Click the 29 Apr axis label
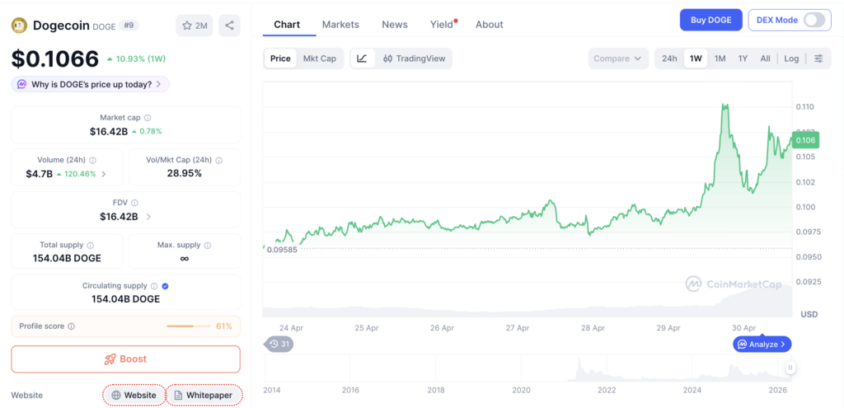 coord(669,327)
